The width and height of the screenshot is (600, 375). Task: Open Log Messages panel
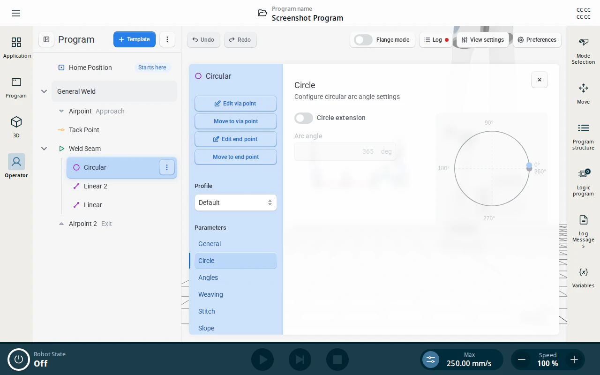[583, 232]
